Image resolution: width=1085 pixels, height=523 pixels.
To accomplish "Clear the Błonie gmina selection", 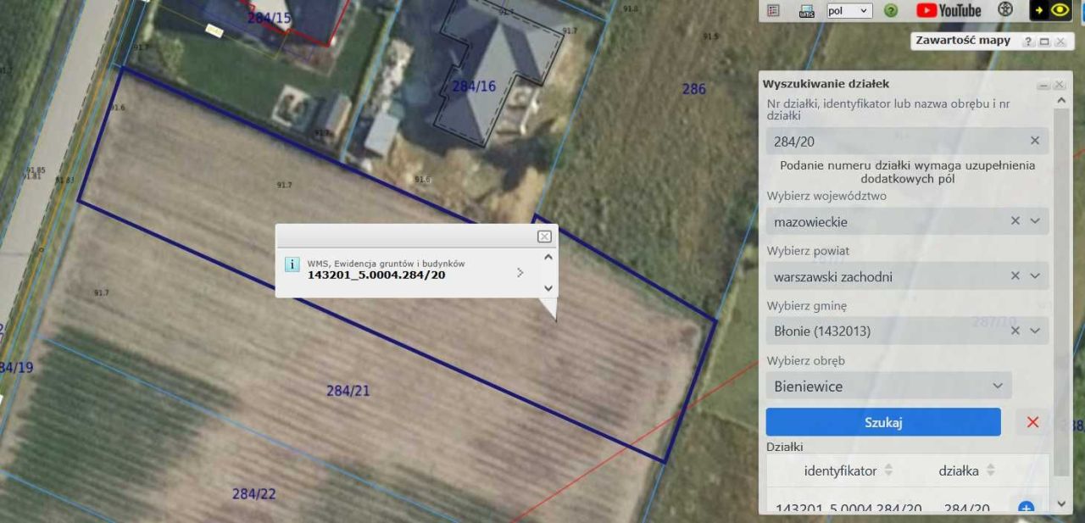I will tap(1015, 331).
